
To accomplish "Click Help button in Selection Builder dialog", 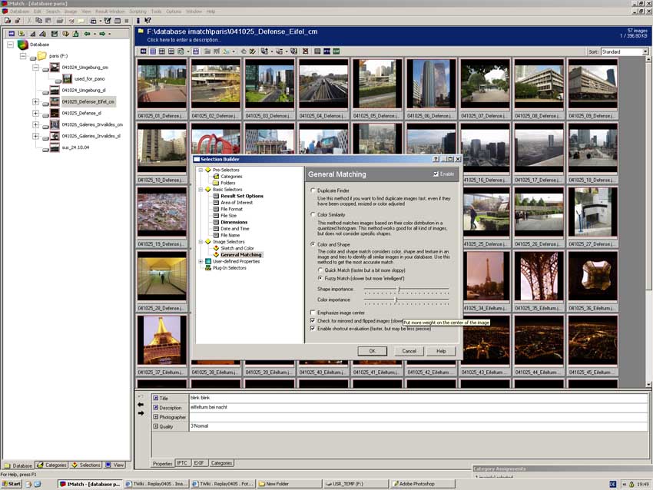I will (x=441, y=351).
